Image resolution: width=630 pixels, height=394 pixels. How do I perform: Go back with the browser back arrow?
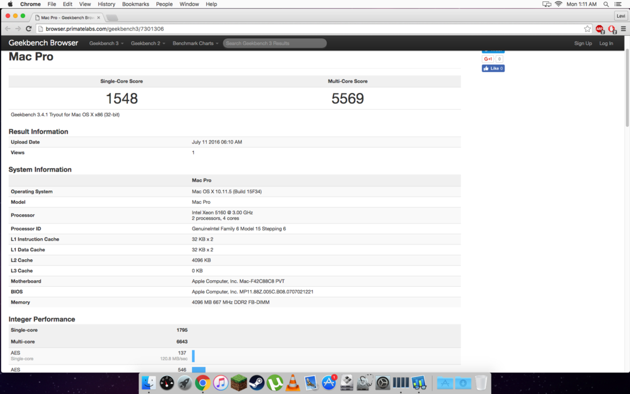click(7, 28)
